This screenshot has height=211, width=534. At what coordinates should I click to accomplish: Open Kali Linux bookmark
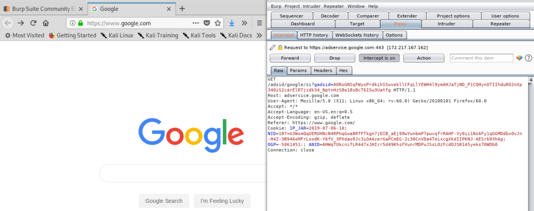tap(117, 35)
